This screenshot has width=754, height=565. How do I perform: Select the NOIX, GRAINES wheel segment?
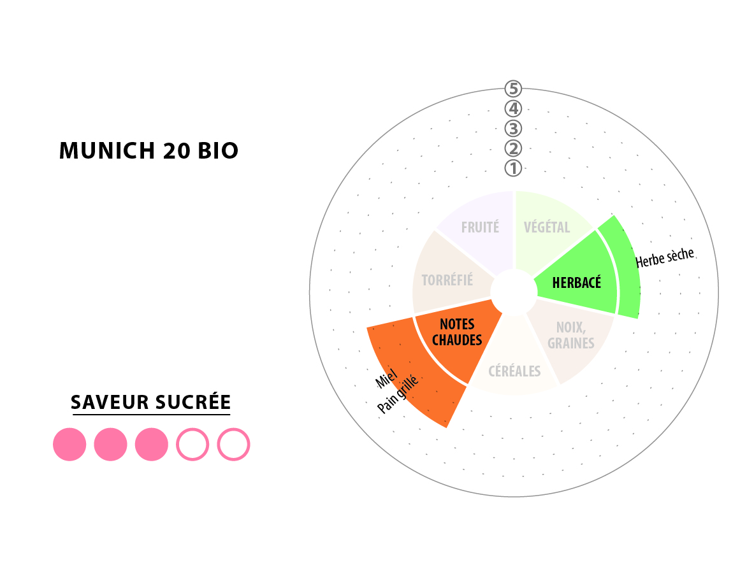point(571,335)
